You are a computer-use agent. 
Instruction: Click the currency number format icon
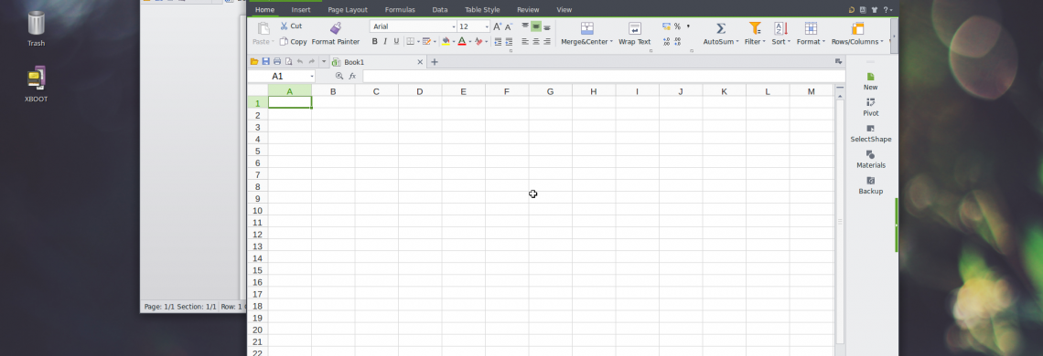pos(666,26)
